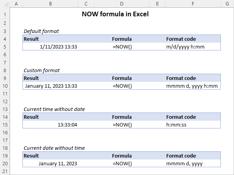Click 'Format code' header in row 14
Screen dimensions: 234x175
tap(181, 117)
